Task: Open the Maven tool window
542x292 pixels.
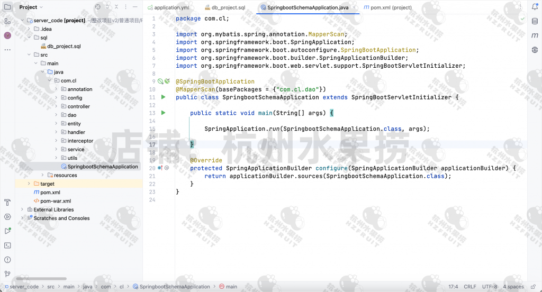Action: (x=534, y=35)
